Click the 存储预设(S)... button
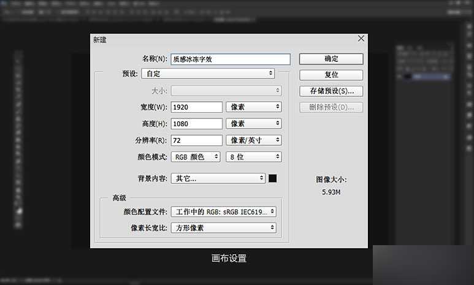474x285 pixels. point(331,91)
